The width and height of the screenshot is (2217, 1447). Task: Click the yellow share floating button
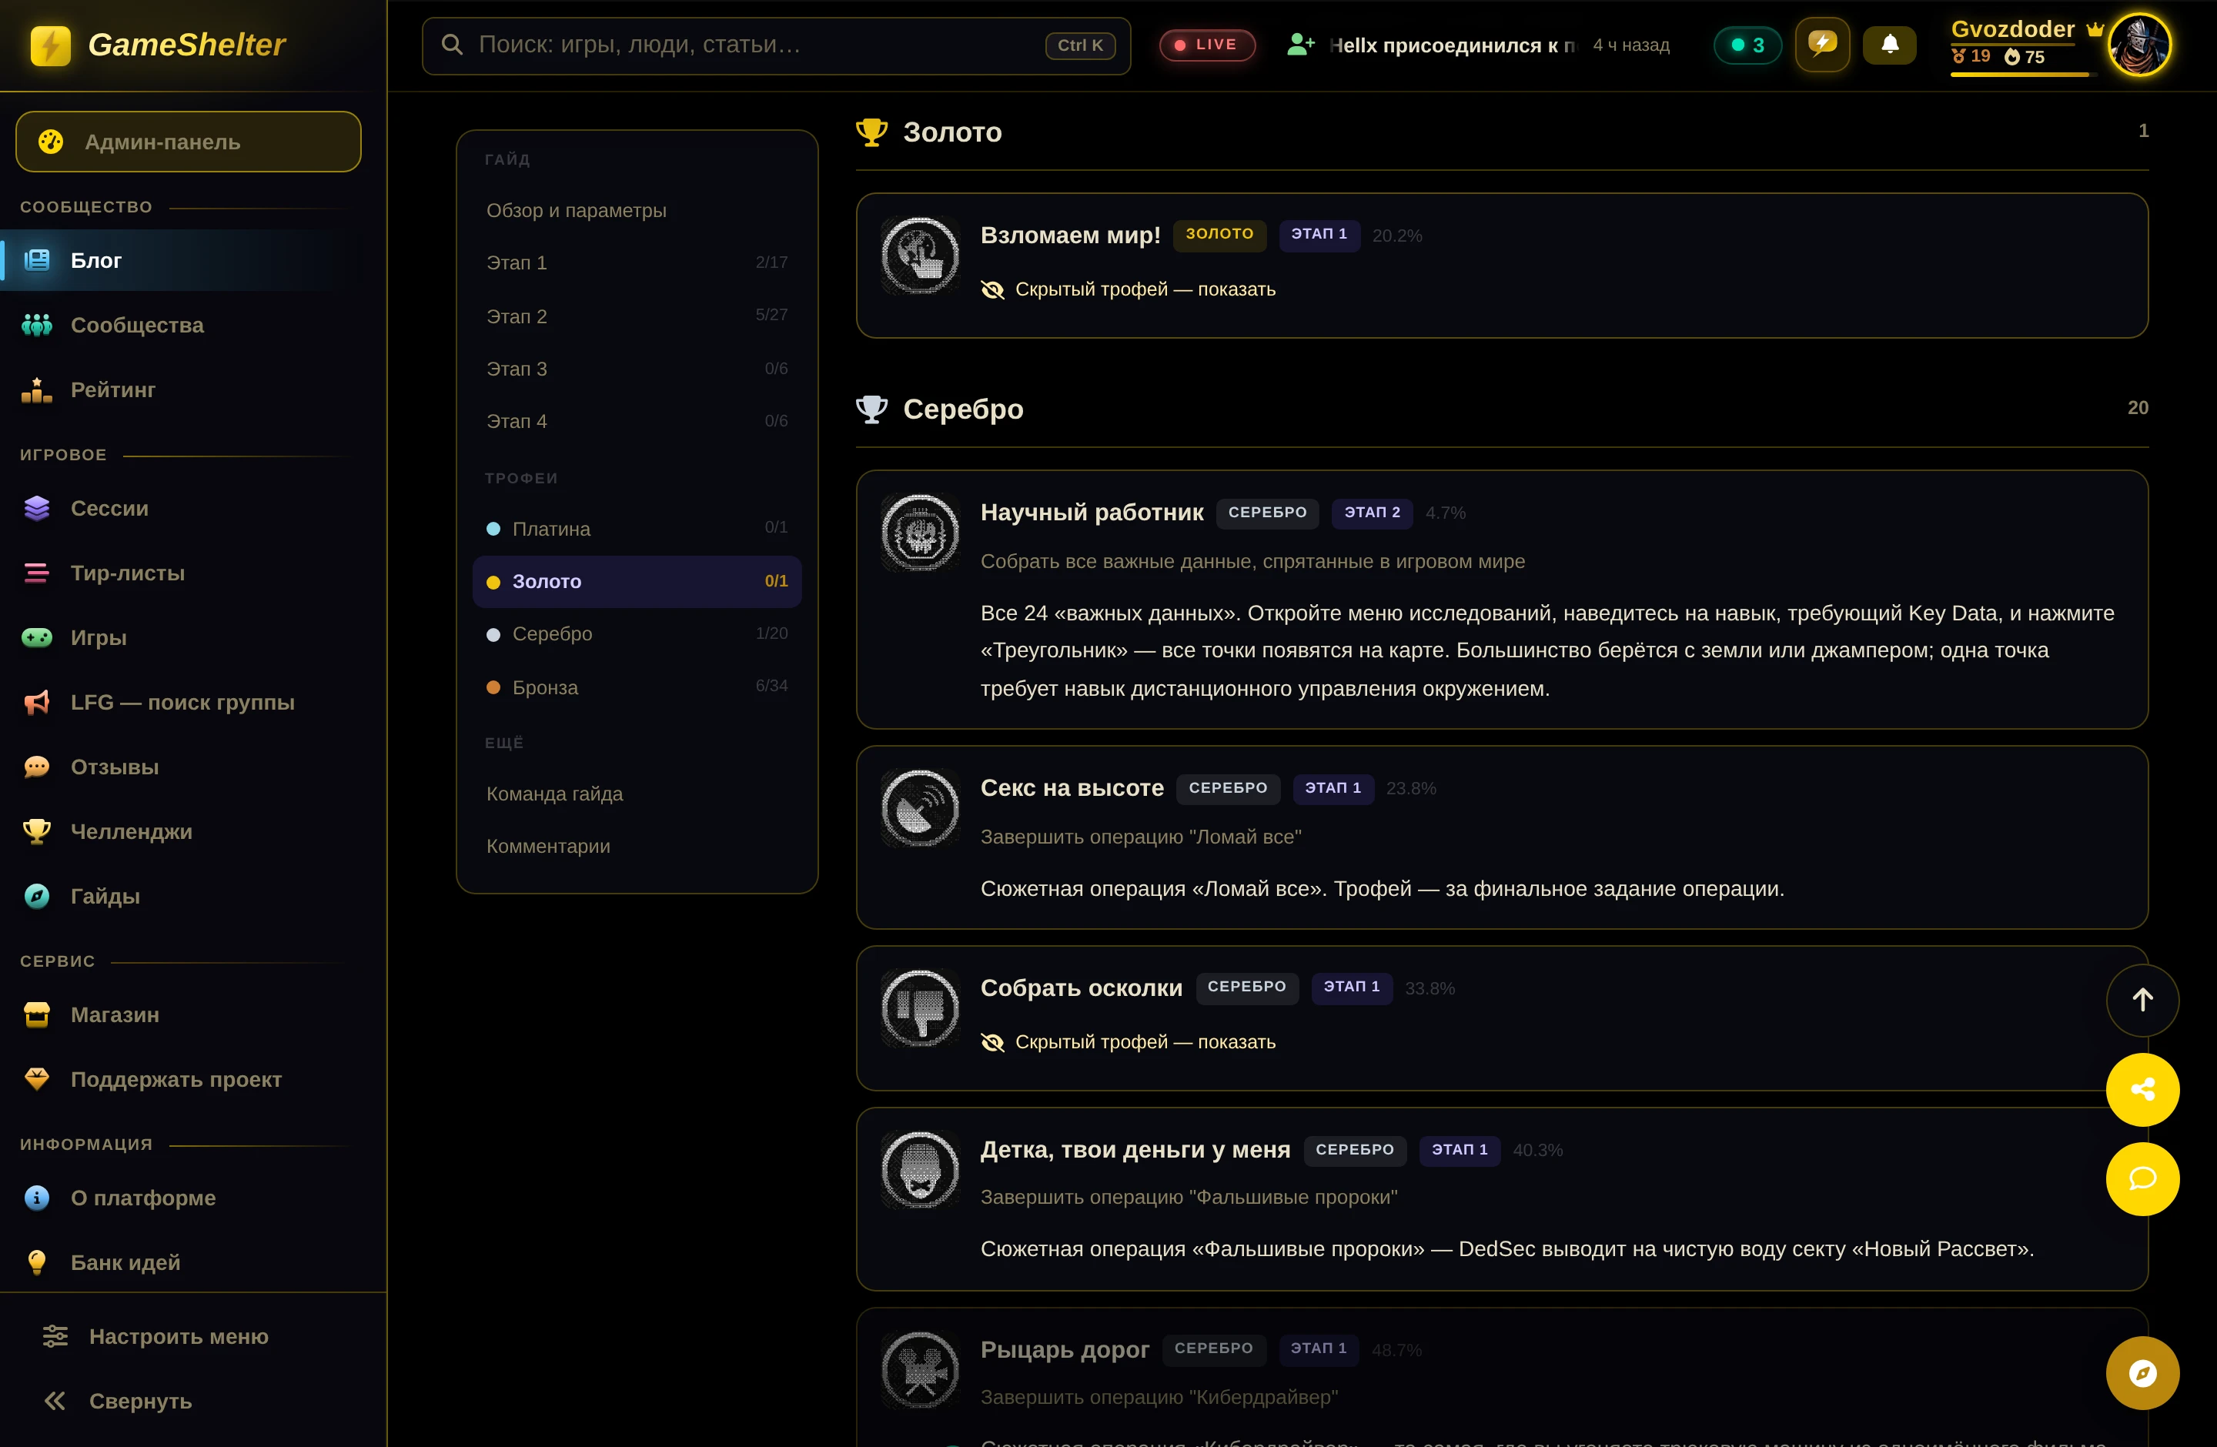2142,1089
